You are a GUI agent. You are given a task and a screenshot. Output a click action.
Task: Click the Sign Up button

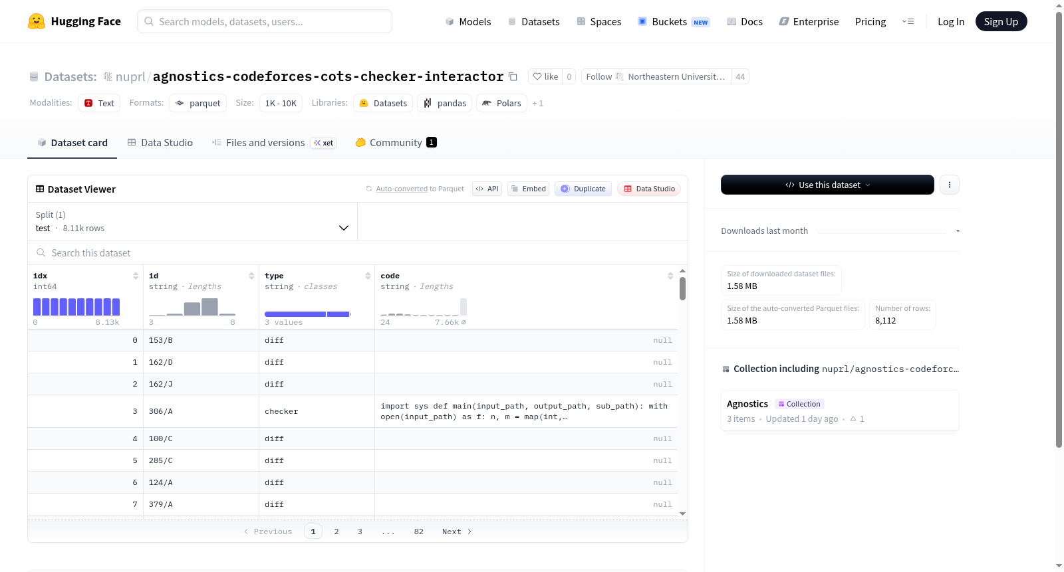click(1001, 22)
